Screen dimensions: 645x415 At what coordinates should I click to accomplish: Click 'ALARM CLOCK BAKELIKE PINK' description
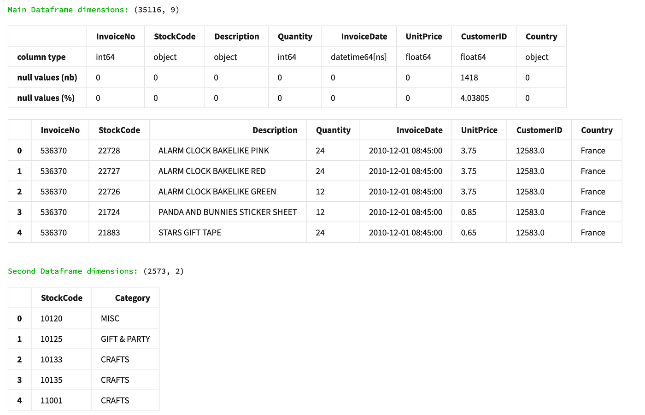[214, 151]
